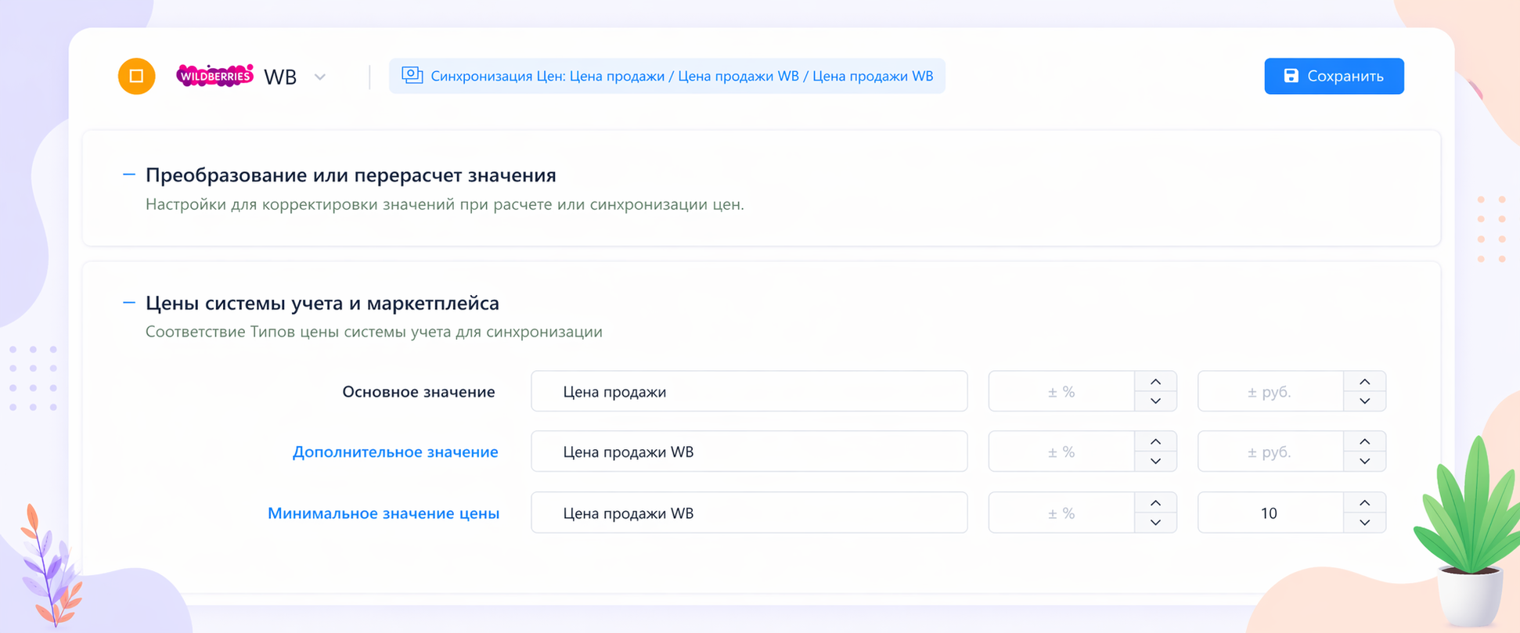Click the Wildberries logo
This screenshot has width=1520, height=633.
pyautogui.click(x=214, y=76)
